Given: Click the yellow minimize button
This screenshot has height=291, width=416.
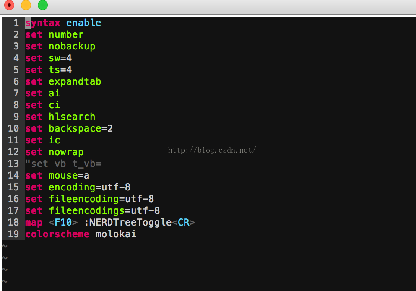Looking at the screenshot, I should click(25, 5).
